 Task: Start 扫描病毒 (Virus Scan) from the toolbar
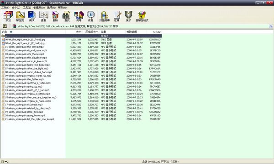click(x=105, y=16)
